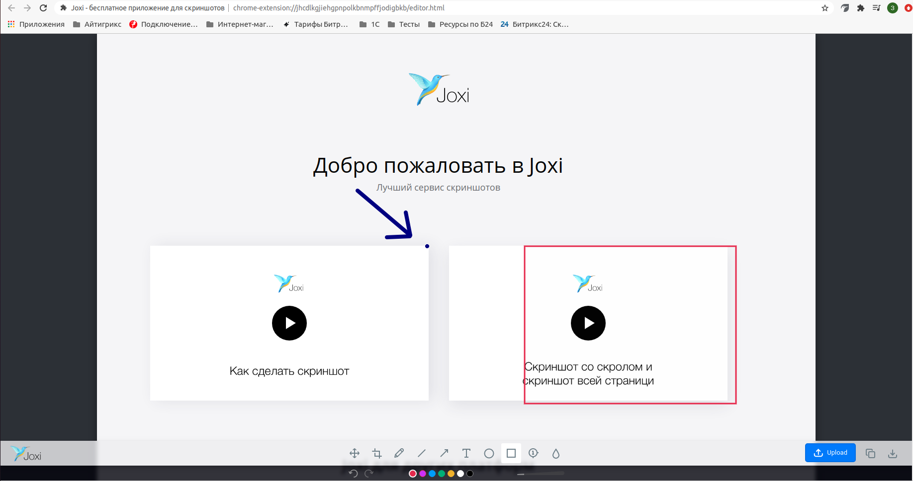Viewport: 913px width, 481px height.
Task: Bookmark this page with the star
Action: 825,8
